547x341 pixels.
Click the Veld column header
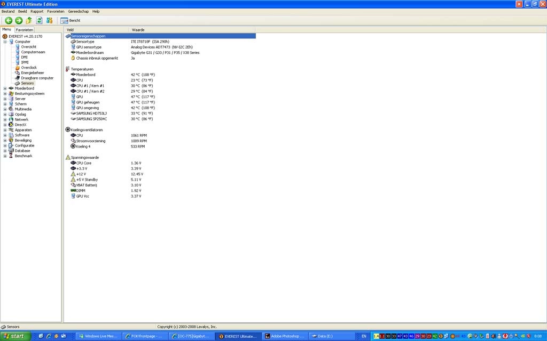(x=96, y=30)
